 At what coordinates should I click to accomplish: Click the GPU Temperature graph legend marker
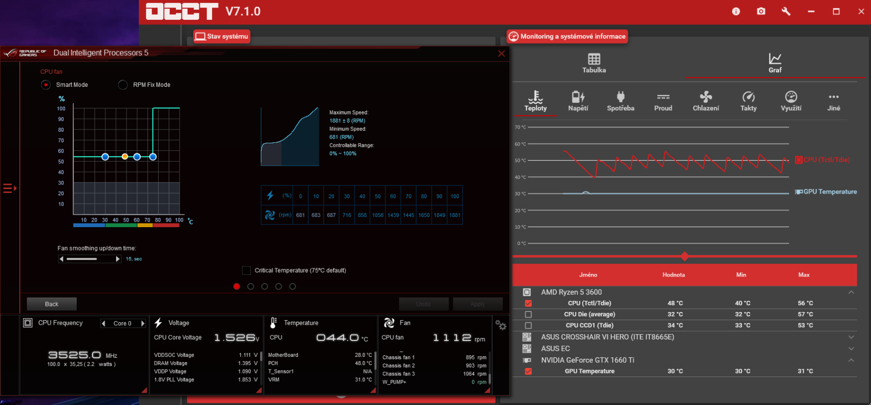coord(799,192)
